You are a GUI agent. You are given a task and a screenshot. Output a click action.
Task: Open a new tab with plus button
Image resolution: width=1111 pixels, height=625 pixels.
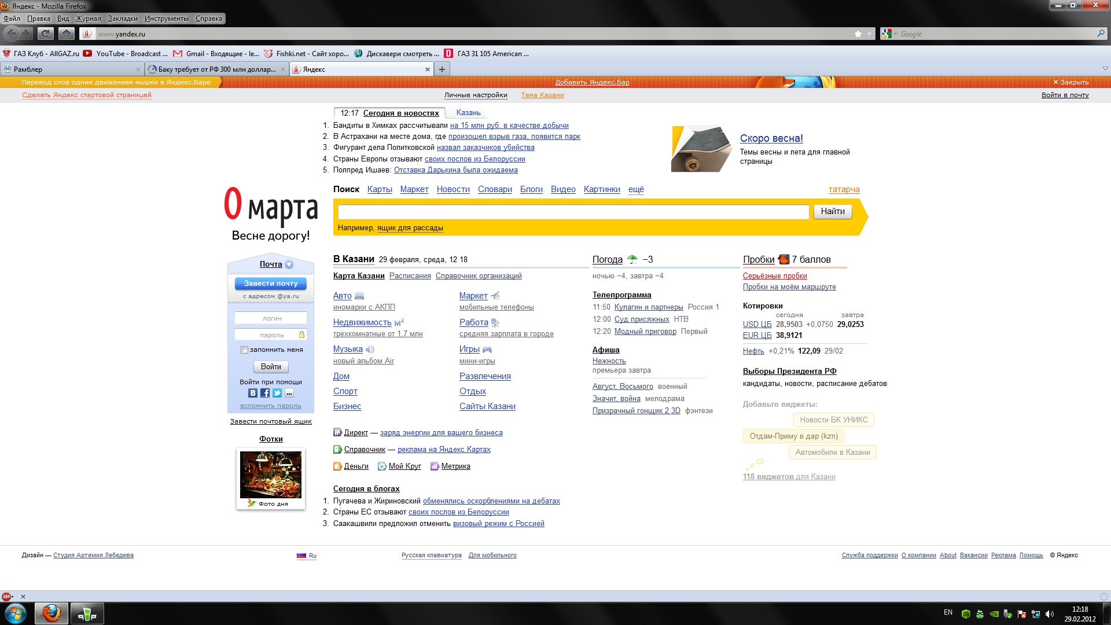point(442,69)
